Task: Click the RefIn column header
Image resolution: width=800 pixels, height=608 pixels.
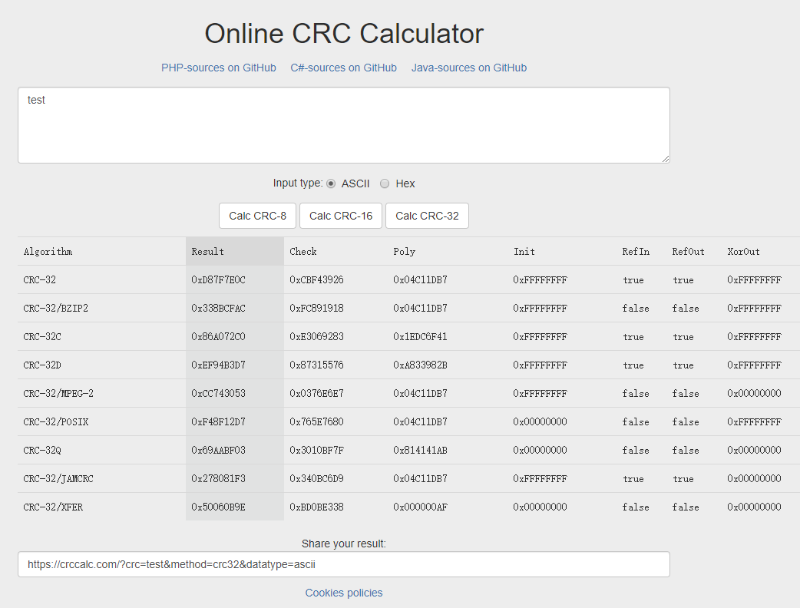Action: pyautogui.click(x=636, y=252)
